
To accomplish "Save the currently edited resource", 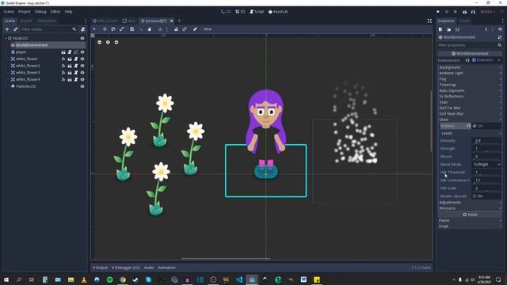I will click(x=457, y=29).
